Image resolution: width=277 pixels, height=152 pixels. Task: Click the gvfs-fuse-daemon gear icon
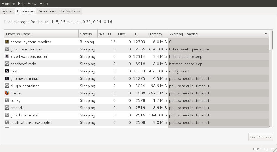click(x=7, y=49)
